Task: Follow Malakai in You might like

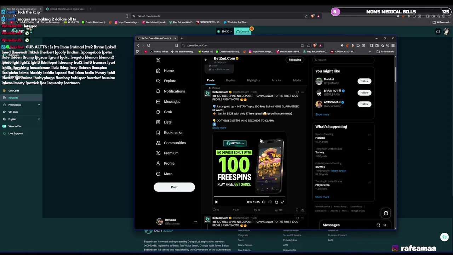Action: [x=364, y=81]
